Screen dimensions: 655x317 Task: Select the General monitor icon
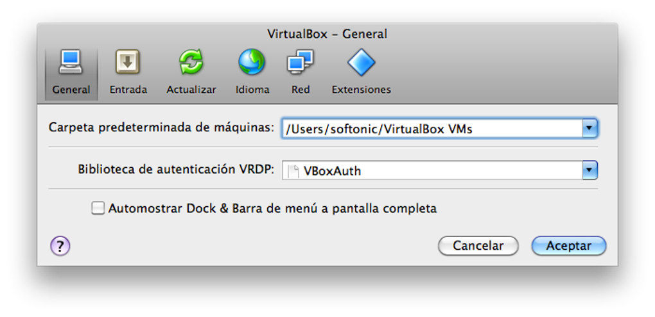71,63
